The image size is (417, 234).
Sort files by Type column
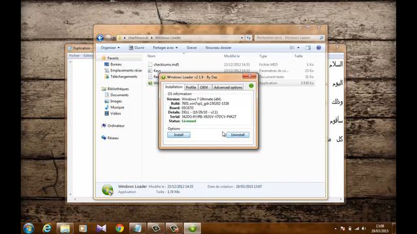(263, 56)
